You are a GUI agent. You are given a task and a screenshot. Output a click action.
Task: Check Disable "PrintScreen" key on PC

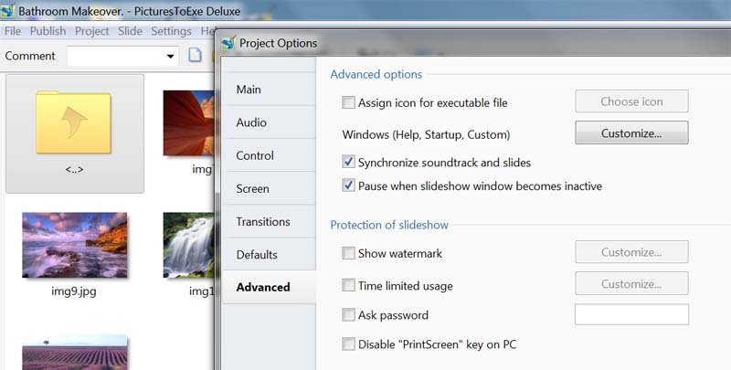pyautogui.click(x=348, y=344)
